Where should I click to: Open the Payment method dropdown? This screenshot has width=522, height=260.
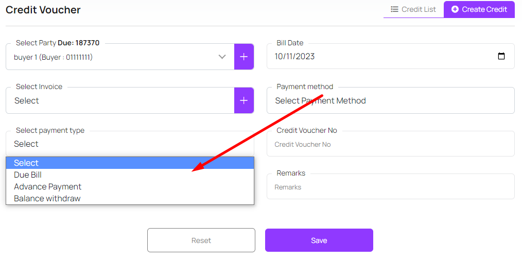tap(390, 101)
